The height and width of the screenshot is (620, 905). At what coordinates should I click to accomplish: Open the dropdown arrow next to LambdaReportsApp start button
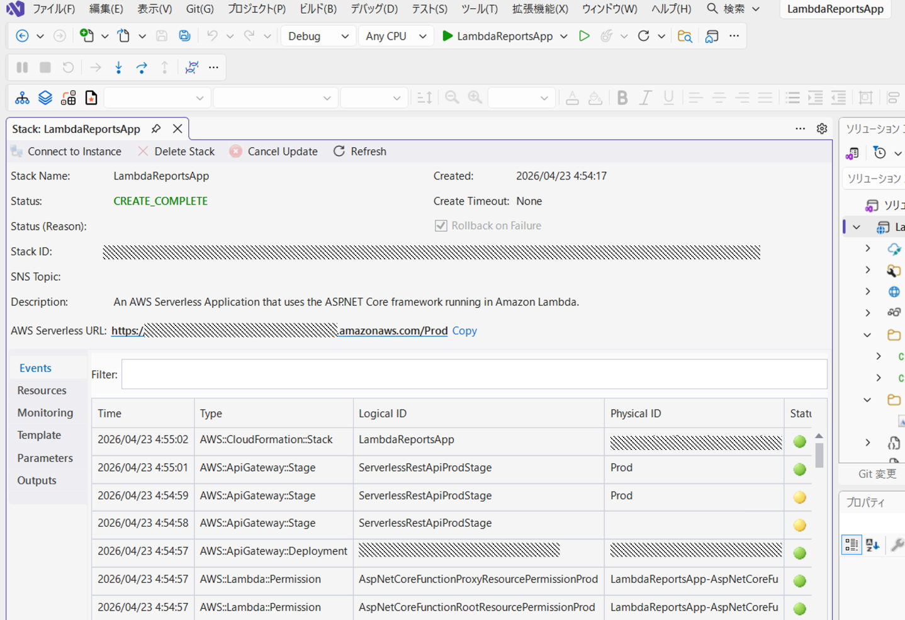(x=564, y=36)
